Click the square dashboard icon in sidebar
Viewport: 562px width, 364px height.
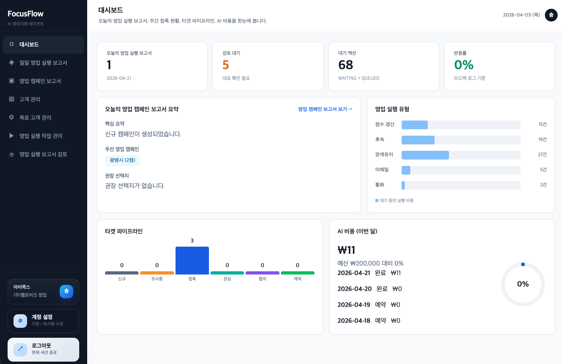click(x=12, y=44)
